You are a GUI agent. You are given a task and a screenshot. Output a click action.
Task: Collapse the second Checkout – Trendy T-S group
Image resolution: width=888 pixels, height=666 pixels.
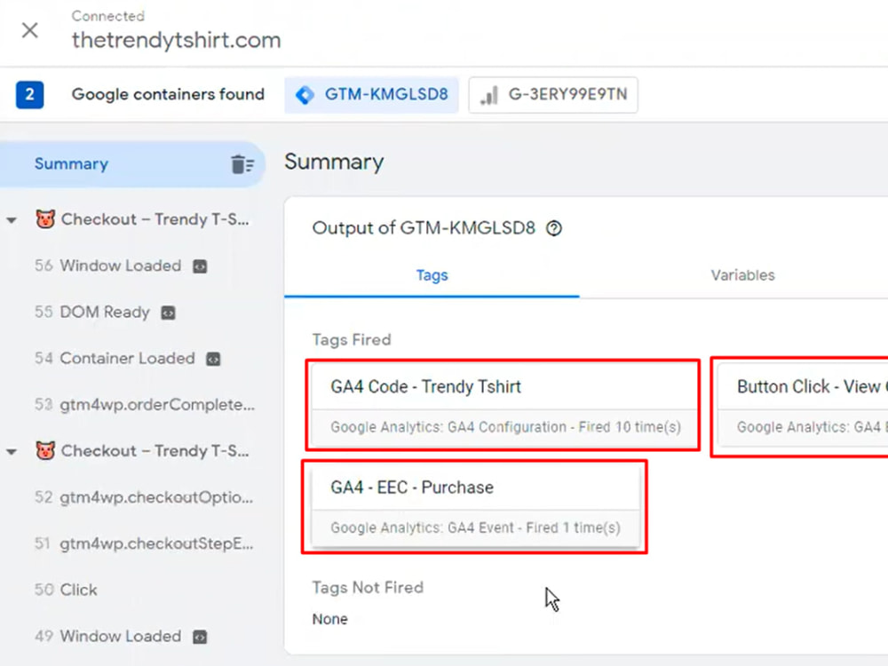coord(12,451)
